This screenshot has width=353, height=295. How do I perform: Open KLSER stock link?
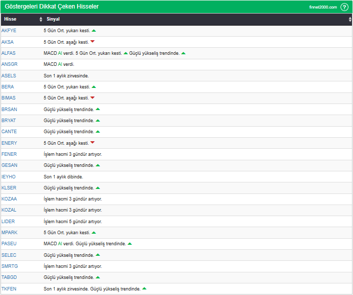click(9, 188)
